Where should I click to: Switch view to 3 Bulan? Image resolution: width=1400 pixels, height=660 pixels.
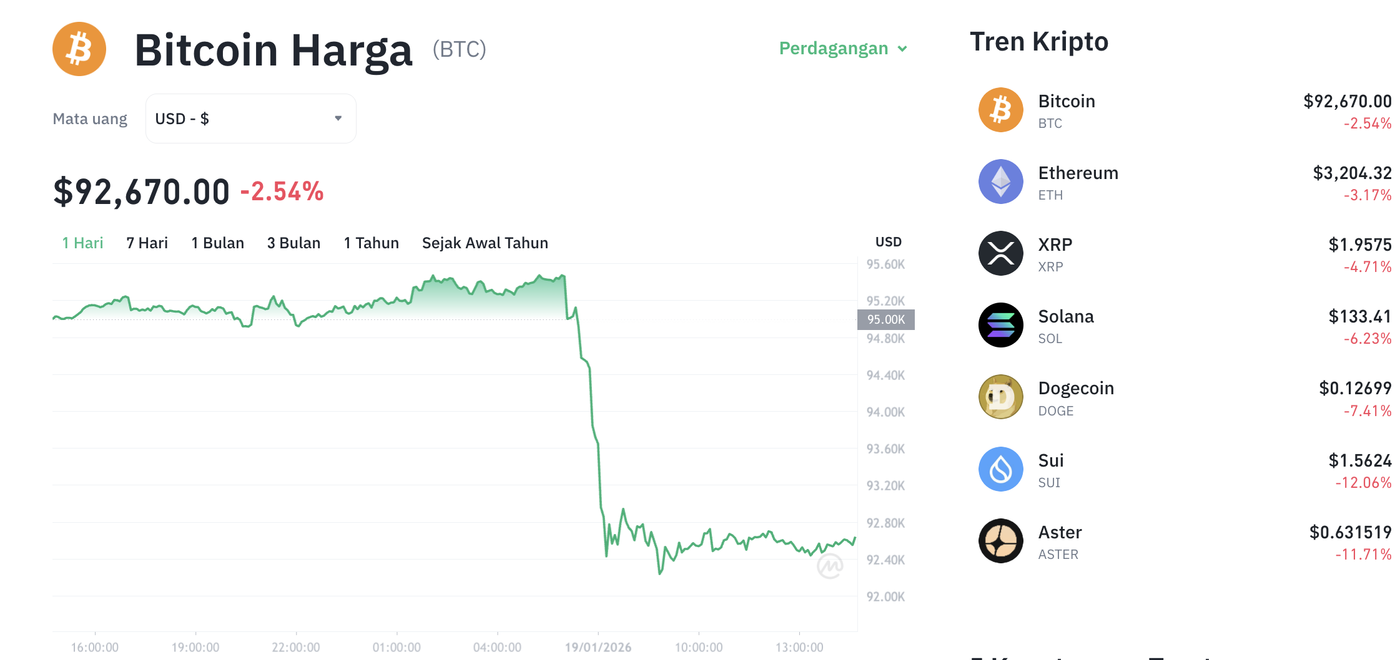tap(293, 243)
